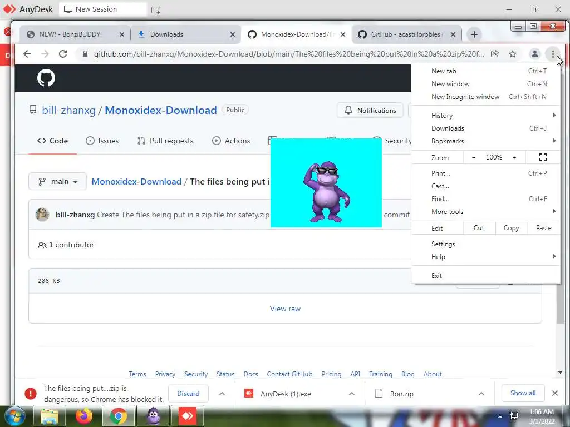The image size is (570, 427).
Task: Click the padlock site info icon
Action: (x=85, y=54)
